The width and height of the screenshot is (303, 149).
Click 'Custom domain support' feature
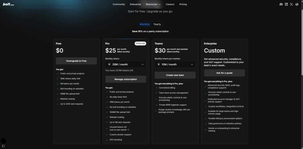(120, 135)
